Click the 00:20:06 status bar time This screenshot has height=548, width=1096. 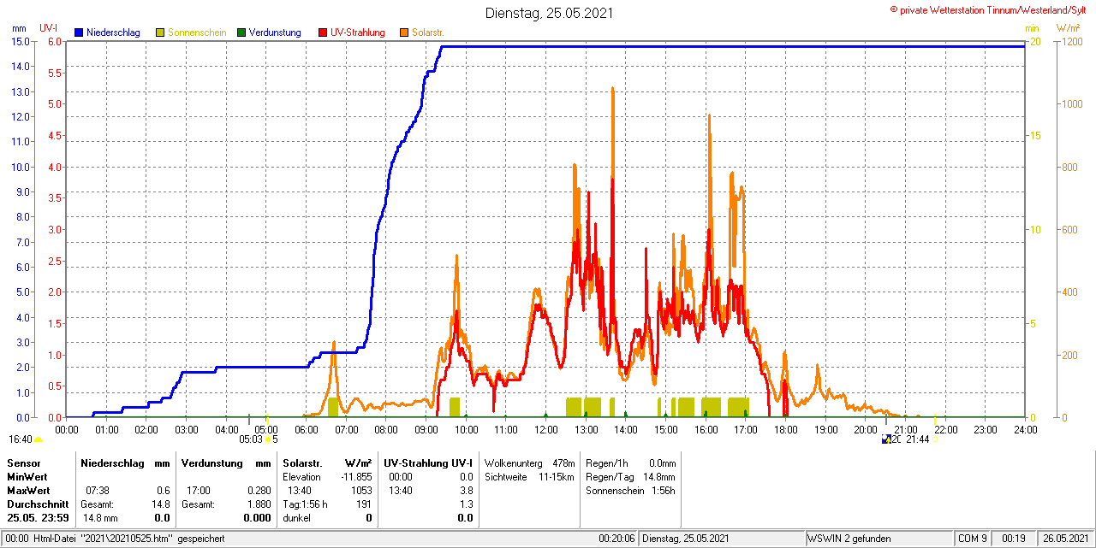click(616, 539)
